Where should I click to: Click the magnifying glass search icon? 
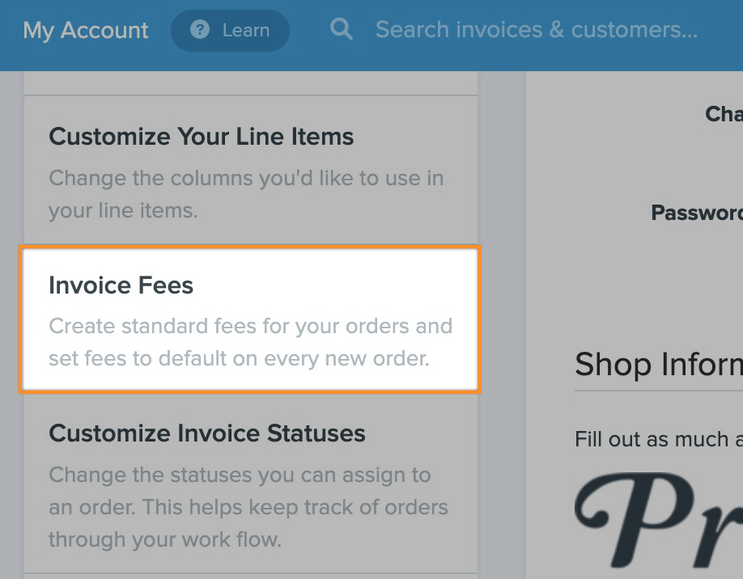[x=342, y=29]
